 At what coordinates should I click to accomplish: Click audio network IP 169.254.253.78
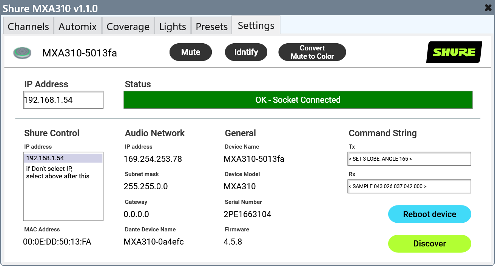[x=153, y=159]
